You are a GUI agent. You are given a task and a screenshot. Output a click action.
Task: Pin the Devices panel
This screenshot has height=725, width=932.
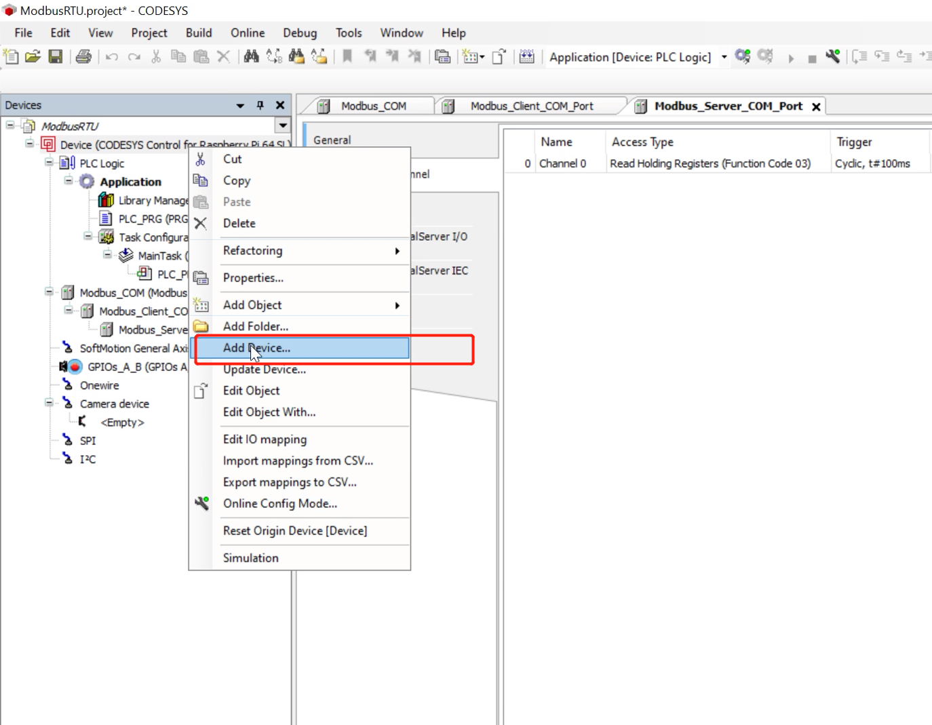coord(260,105)
